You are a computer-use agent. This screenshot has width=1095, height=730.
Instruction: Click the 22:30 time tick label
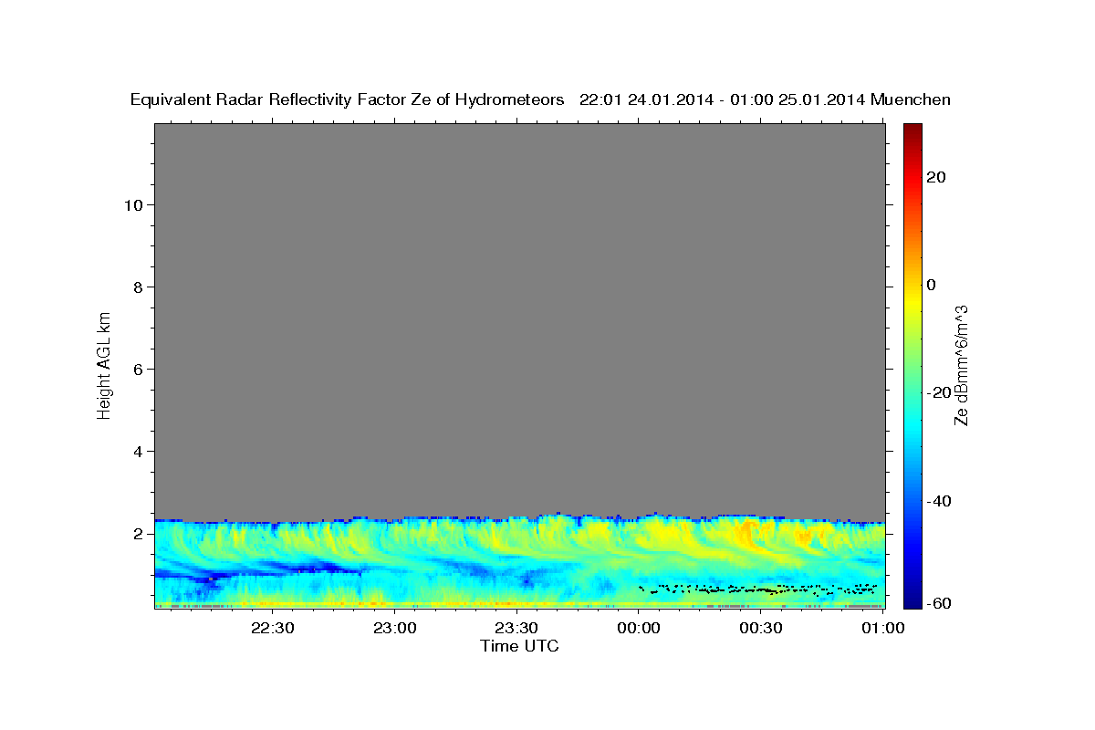point(273,628)
